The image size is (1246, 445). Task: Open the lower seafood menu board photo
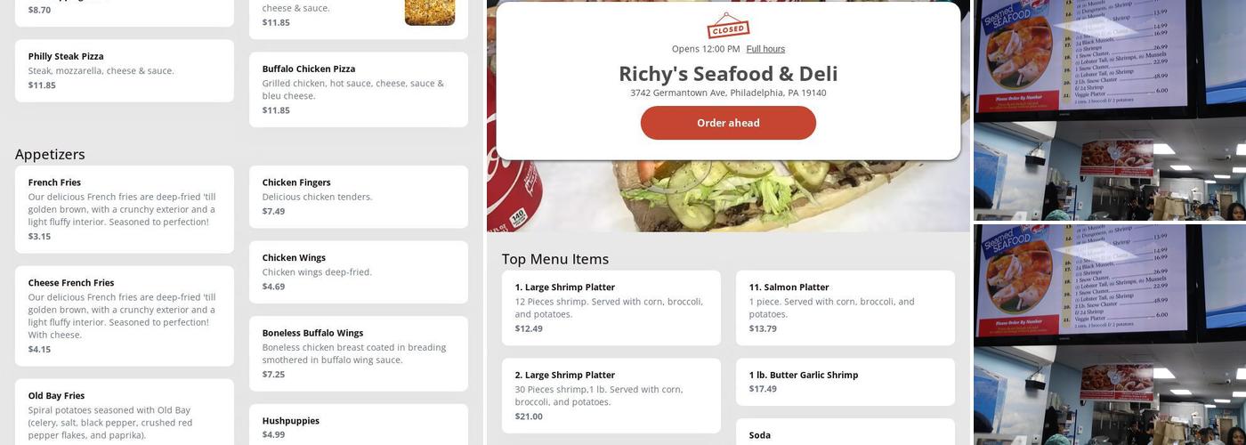[1110, 335]
